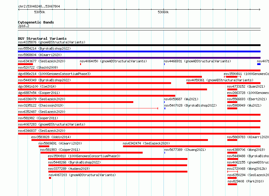Click the DGV Structural Variants track title
The width and height of the screenshot is (269, 196).
tap(42, 39)
